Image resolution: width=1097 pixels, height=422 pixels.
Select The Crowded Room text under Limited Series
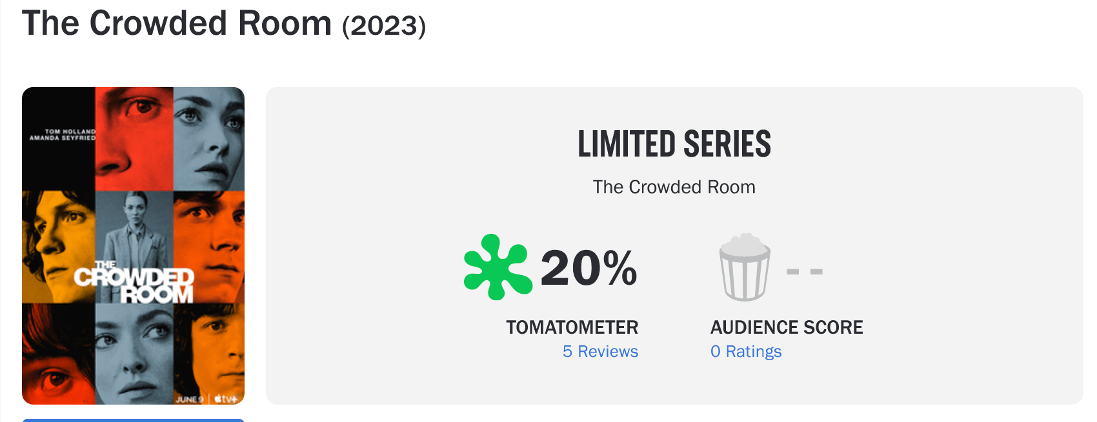point(674,187)
